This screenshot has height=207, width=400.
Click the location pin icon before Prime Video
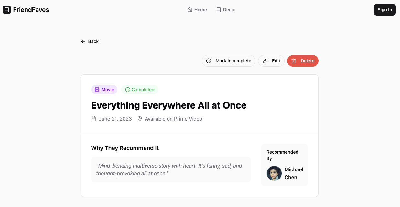tap(140, 119)
